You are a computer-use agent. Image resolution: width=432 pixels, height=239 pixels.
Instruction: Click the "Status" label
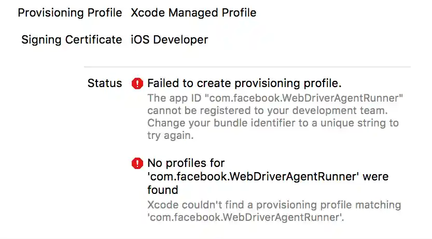tap(105, 83)
